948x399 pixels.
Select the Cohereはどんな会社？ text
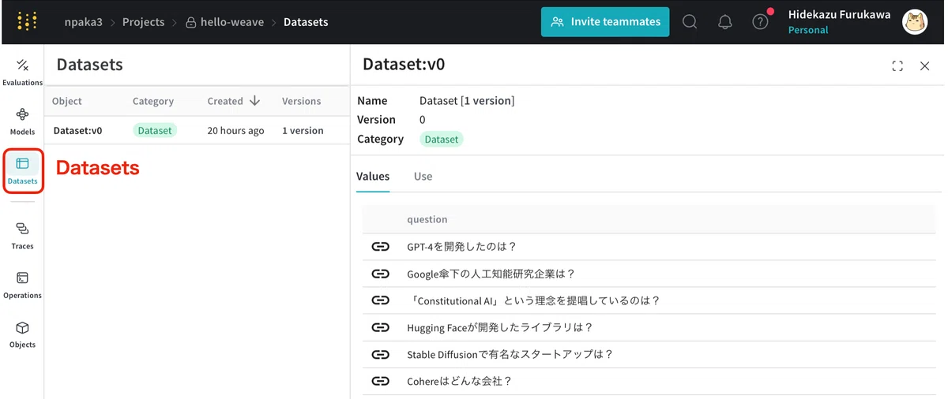(460, 381)
